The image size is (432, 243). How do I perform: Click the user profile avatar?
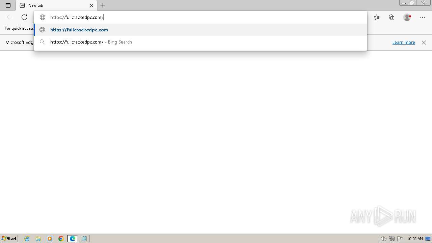pyautogui.click(x=407, y=17)
